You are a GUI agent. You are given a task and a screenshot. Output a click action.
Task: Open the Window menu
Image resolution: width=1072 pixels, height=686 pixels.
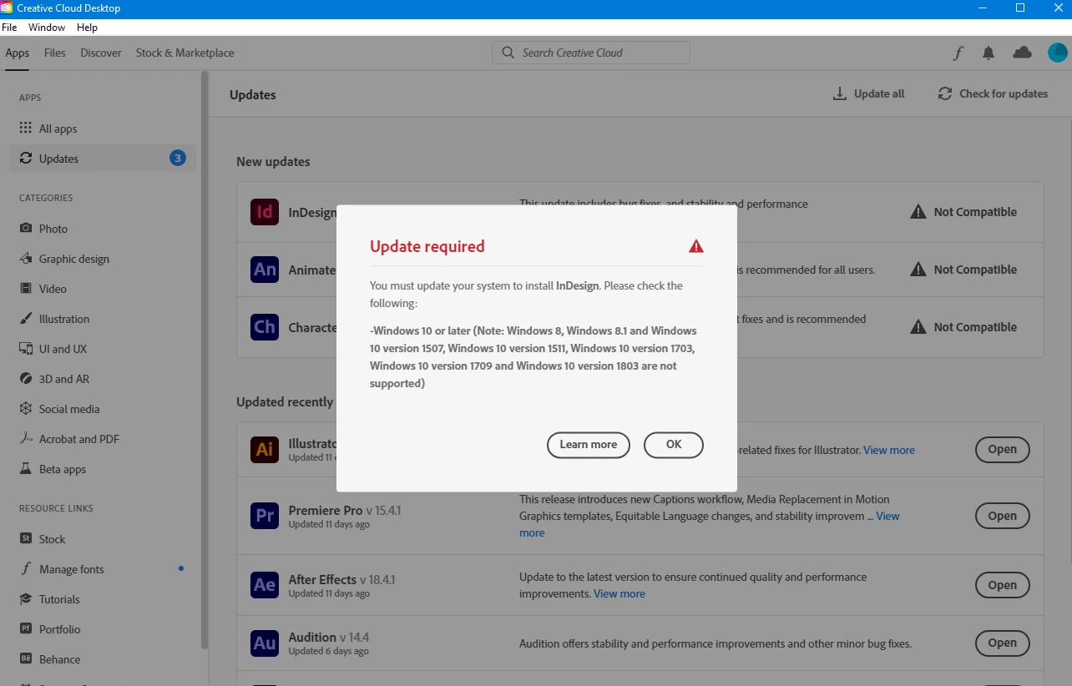47,28
